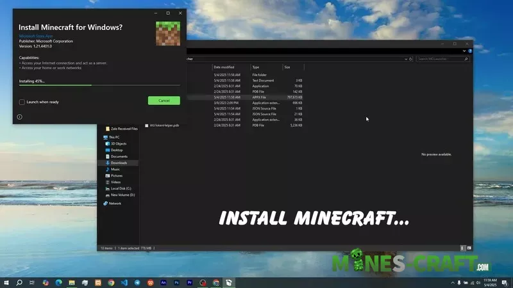Enable the Launch when ready checkbox
Viewport: 513px width, 288px height.
(22, 102)
